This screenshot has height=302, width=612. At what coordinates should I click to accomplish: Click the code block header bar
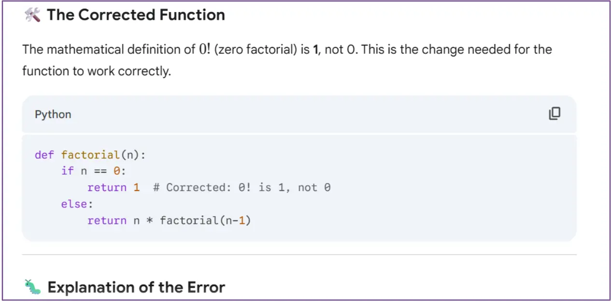[x=299, y=114]
